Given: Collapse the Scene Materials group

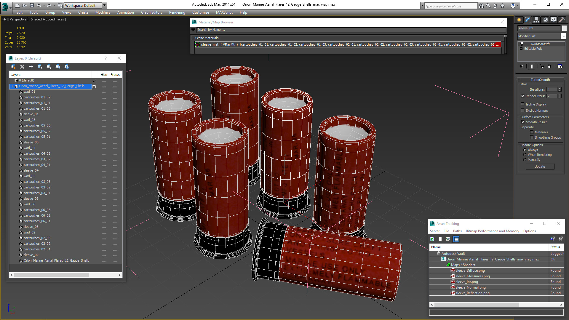Looking at the screenshot, I should tap(193, 38).
